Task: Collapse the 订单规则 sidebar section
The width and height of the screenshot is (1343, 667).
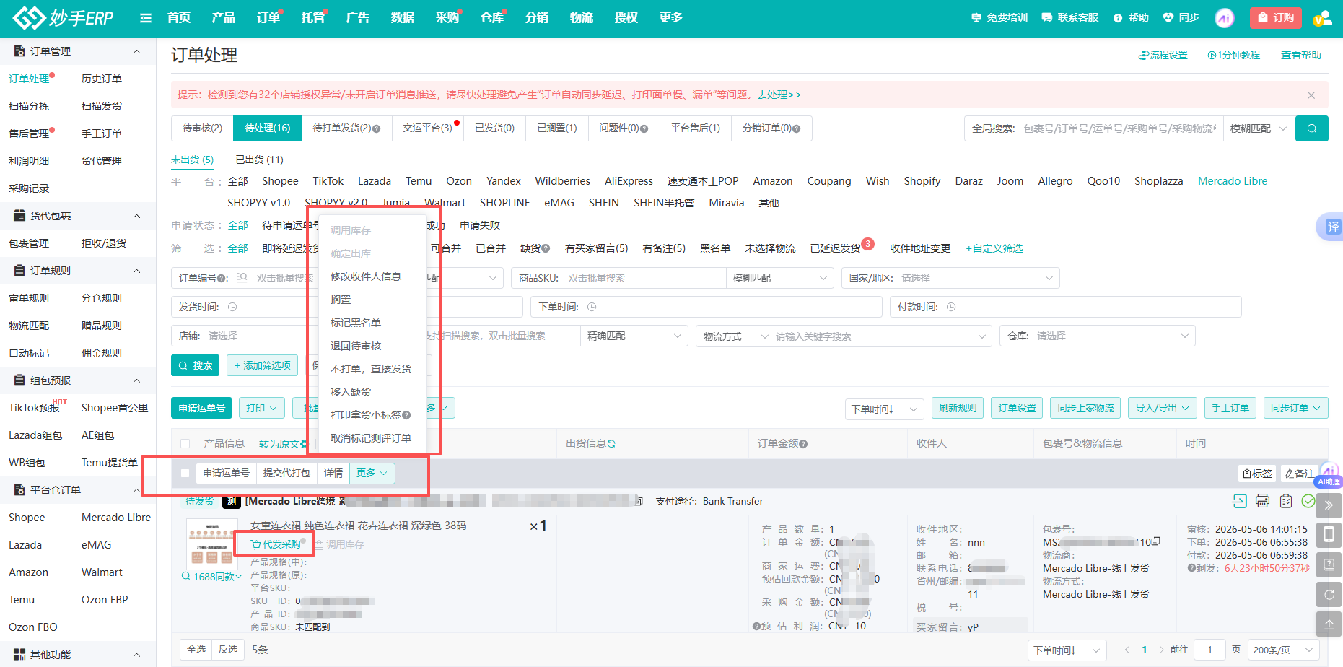Action: click(136, 271)
